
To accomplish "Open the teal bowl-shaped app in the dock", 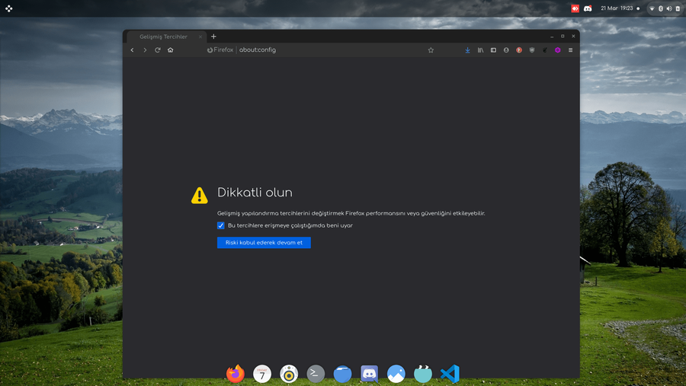I will click(422, 374).
